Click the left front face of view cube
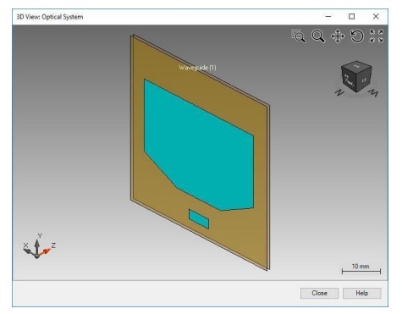Viewport: 402px width, 314px height. (x=349, y=81)
